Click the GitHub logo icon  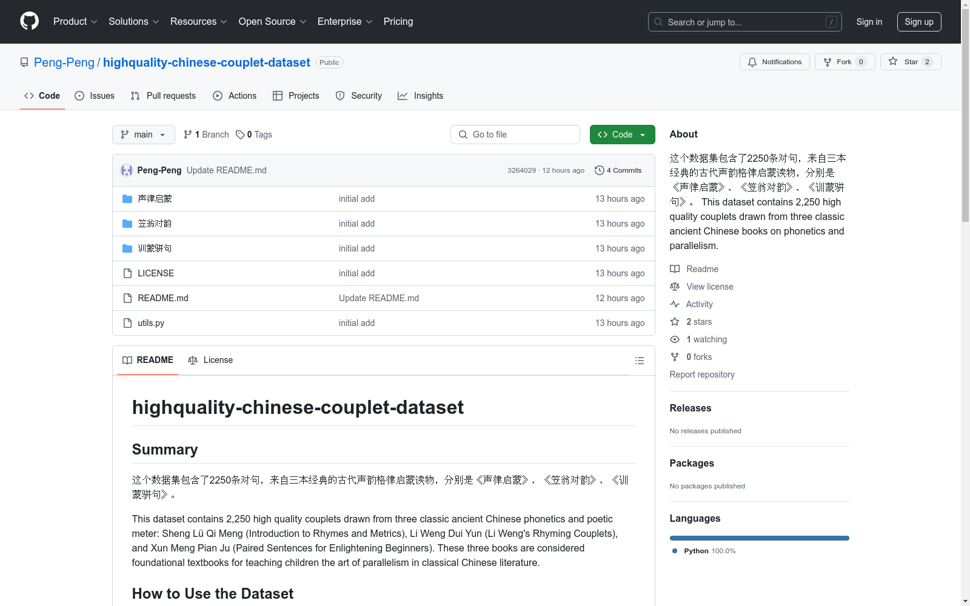coord(29,21)
